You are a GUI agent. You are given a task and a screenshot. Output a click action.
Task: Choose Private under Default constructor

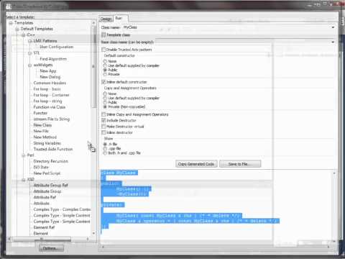tap(105, 74)
